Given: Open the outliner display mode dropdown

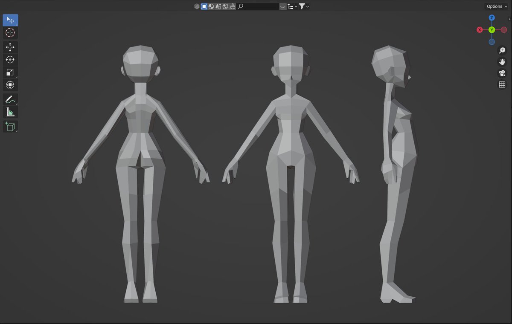Looking at the screenshot, I should 292,6.
